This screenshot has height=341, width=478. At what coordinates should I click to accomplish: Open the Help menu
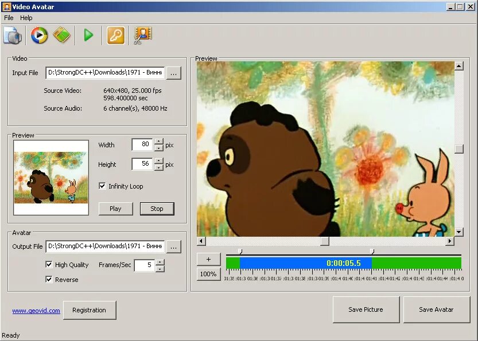(26, 18)
